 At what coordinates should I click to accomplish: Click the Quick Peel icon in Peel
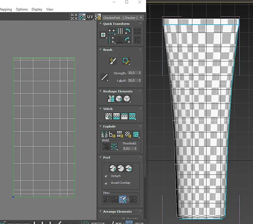tap(113, 168)
